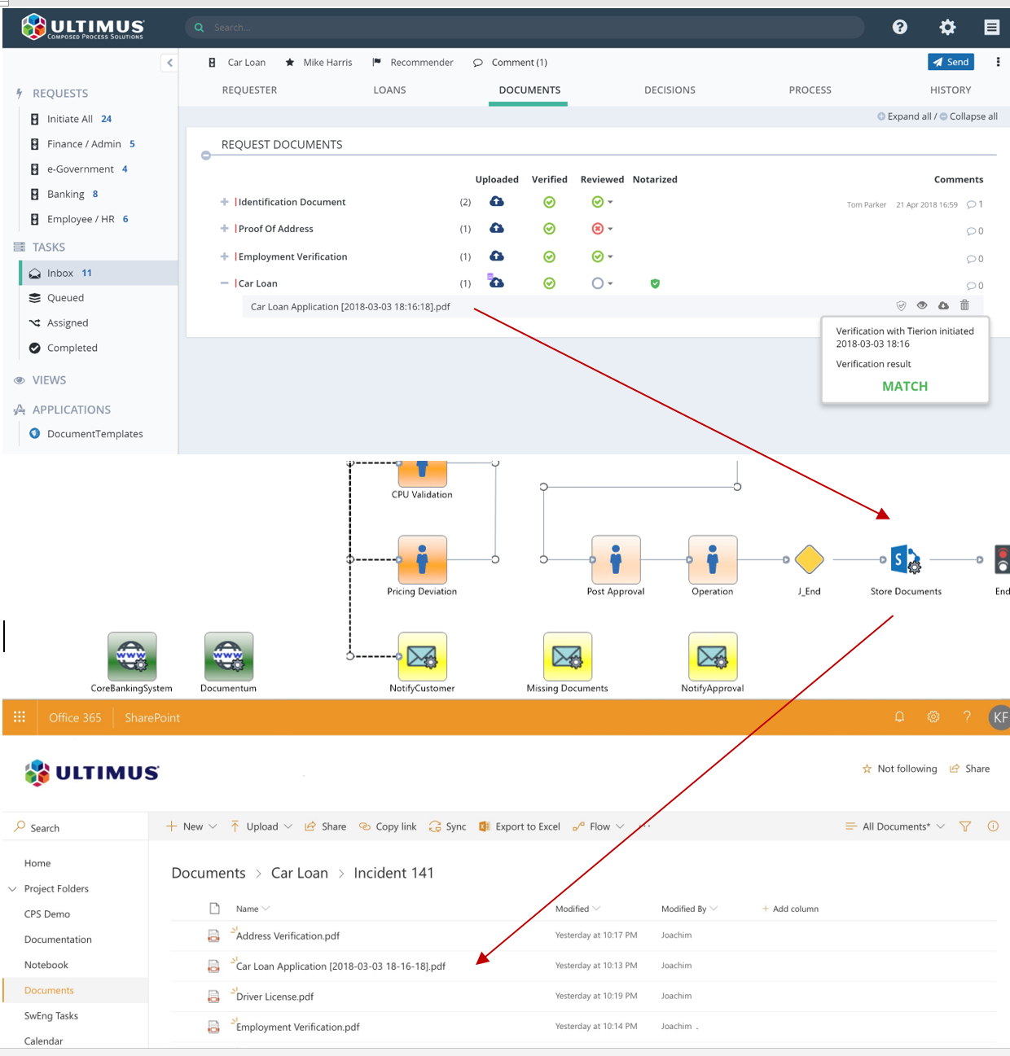Image resolution: width=1010 pixels, height=1056 pixels.
Task: Open the SharePoint filter funnel icon
Action: pyautogui.click(x=965, y=826)
